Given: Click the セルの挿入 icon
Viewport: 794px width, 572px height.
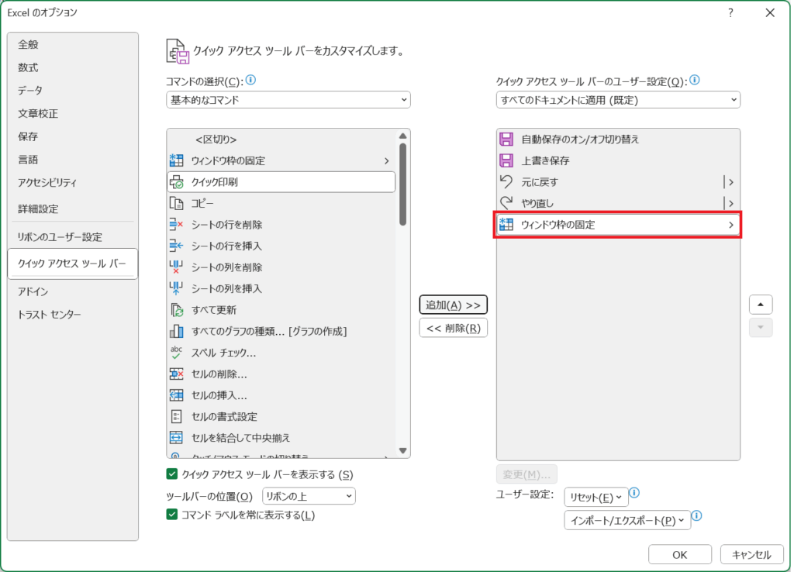Looking at the screenshot, I should point(176,395).
